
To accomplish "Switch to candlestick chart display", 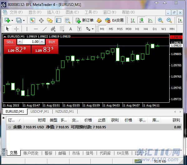I will pyautogui.click(x=141, y=20).
